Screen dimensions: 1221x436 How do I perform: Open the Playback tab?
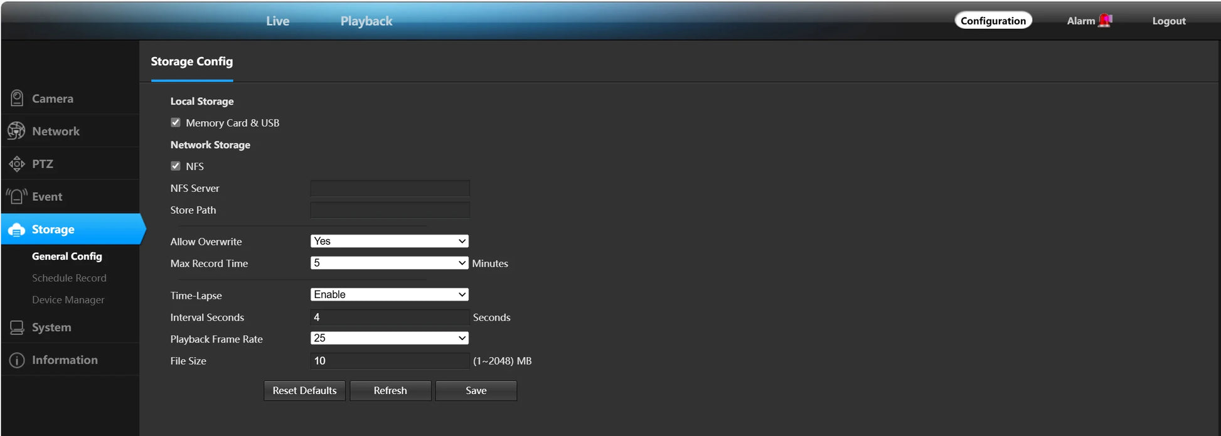[366, 21]
